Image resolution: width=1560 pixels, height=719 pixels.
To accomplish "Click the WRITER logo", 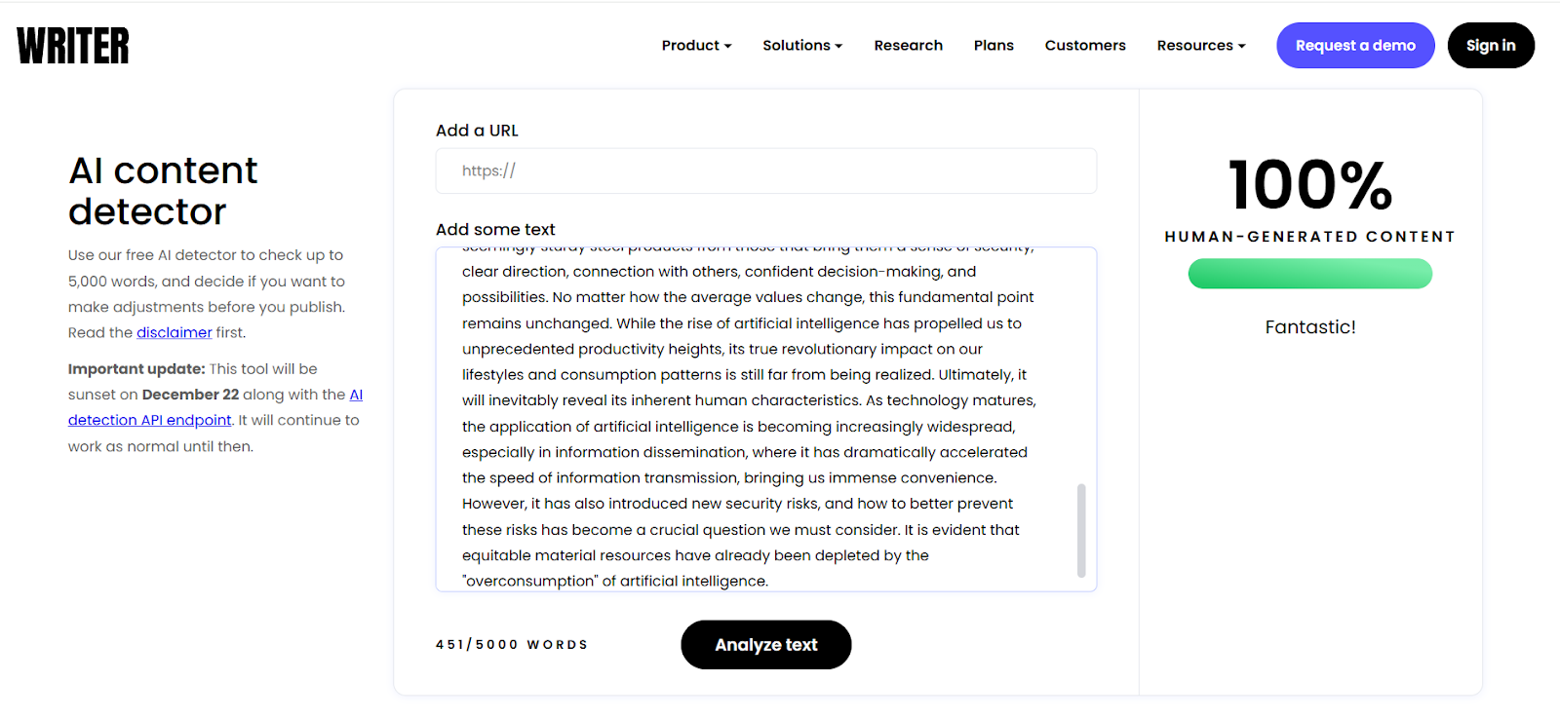I will [72, 45].
